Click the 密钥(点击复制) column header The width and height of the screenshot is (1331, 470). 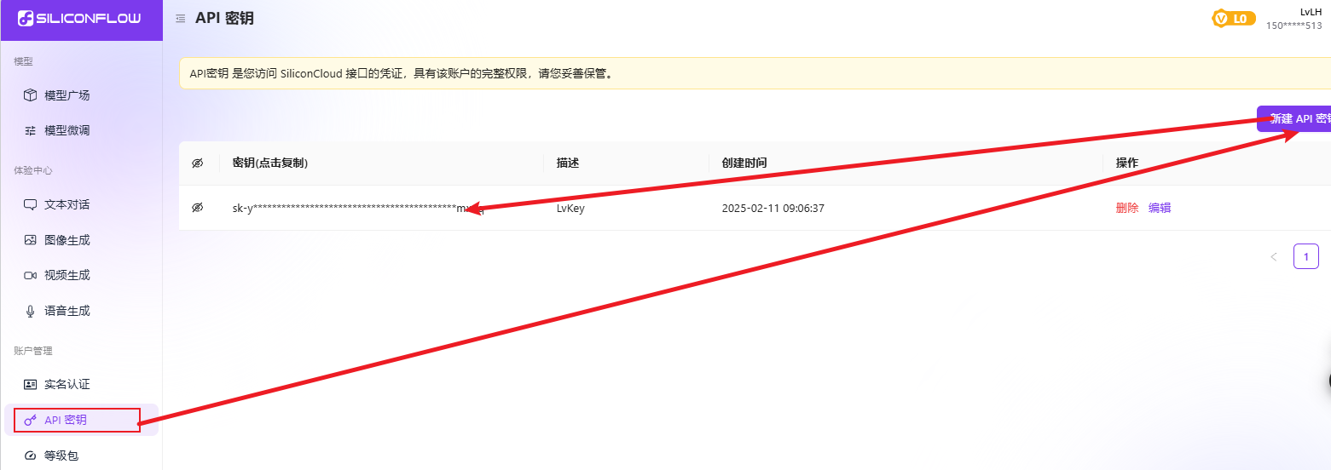tap(269, 163)
